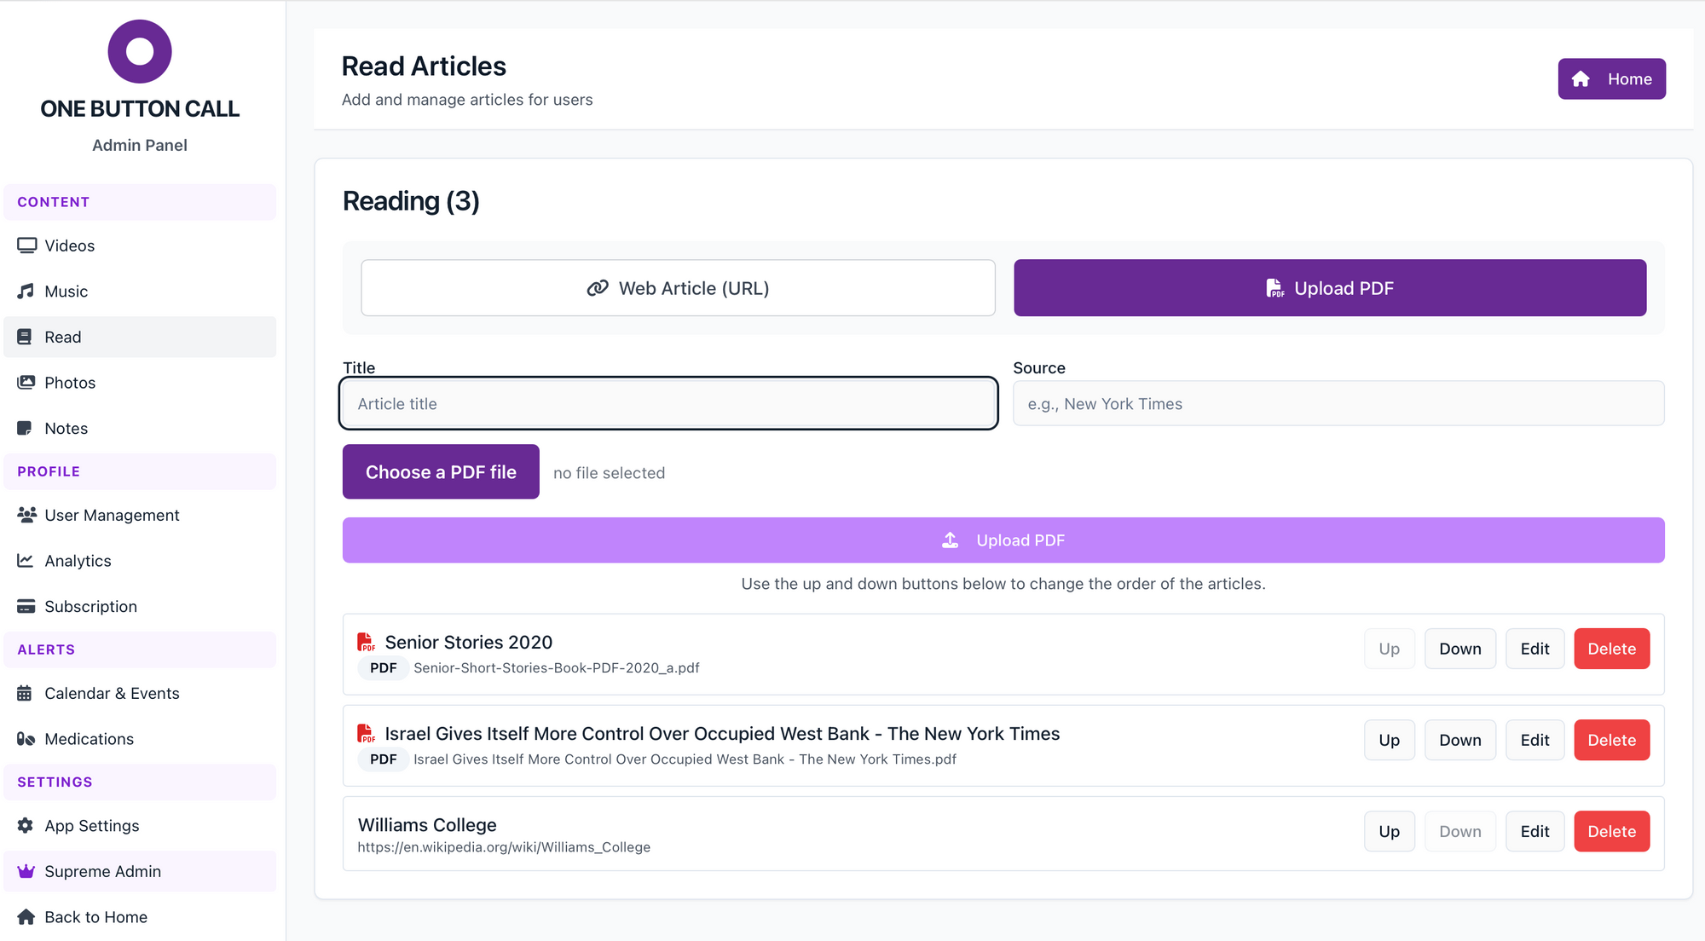Screen dimensions: 1705x941
Task: Switch to Web Article (URL) mode
Action: (678, 288)
